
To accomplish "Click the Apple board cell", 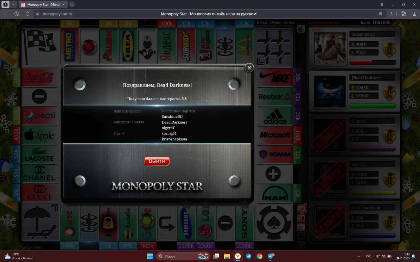I will [39, 135].
